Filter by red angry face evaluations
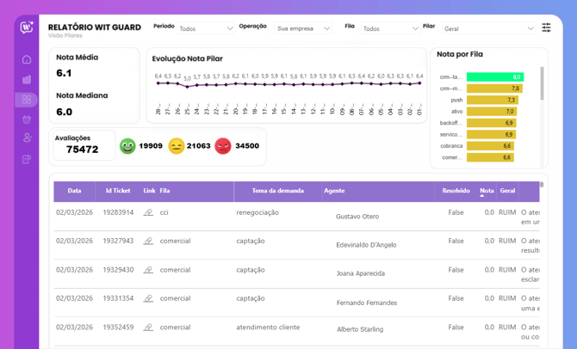 pos(223,146)
